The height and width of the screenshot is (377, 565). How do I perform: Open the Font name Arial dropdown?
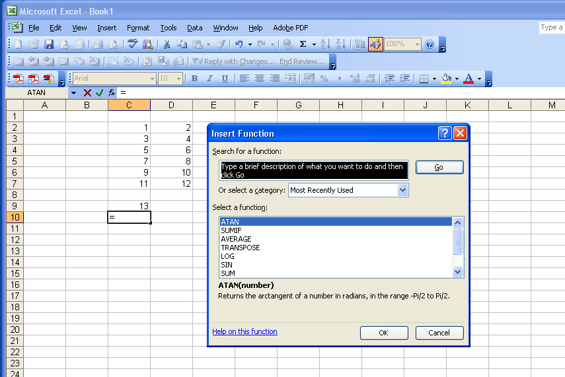(152, 78)
